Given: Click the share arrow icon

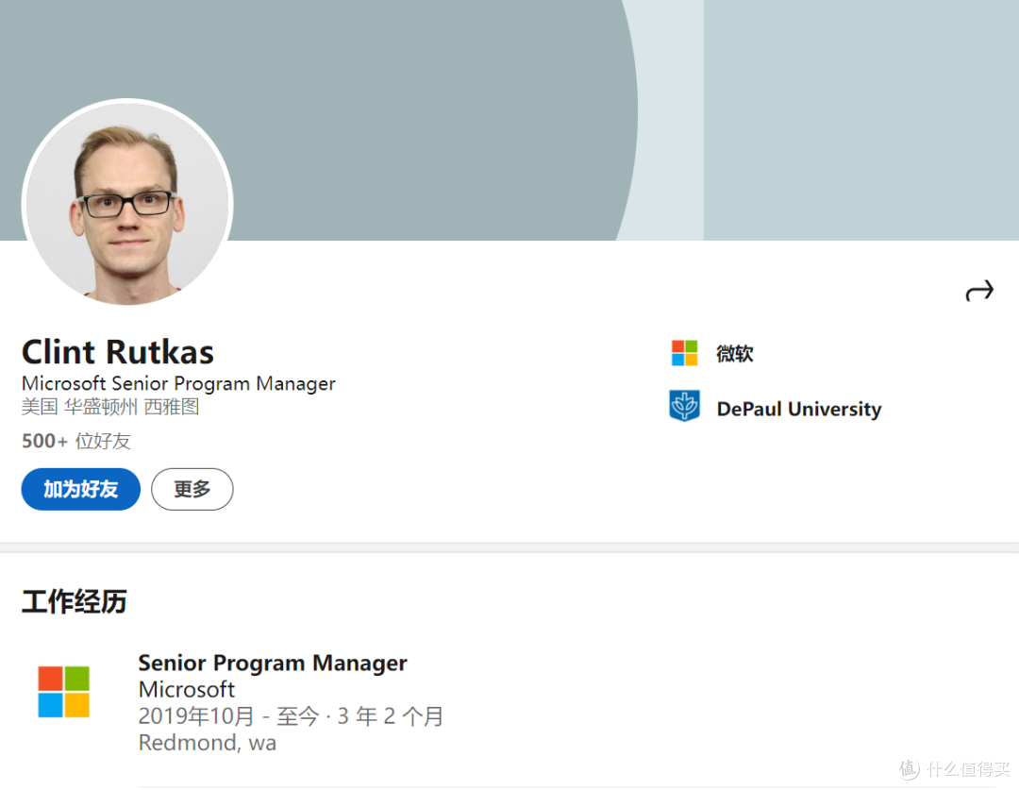Looking at the screenshot, I should (x=979, y=291).
